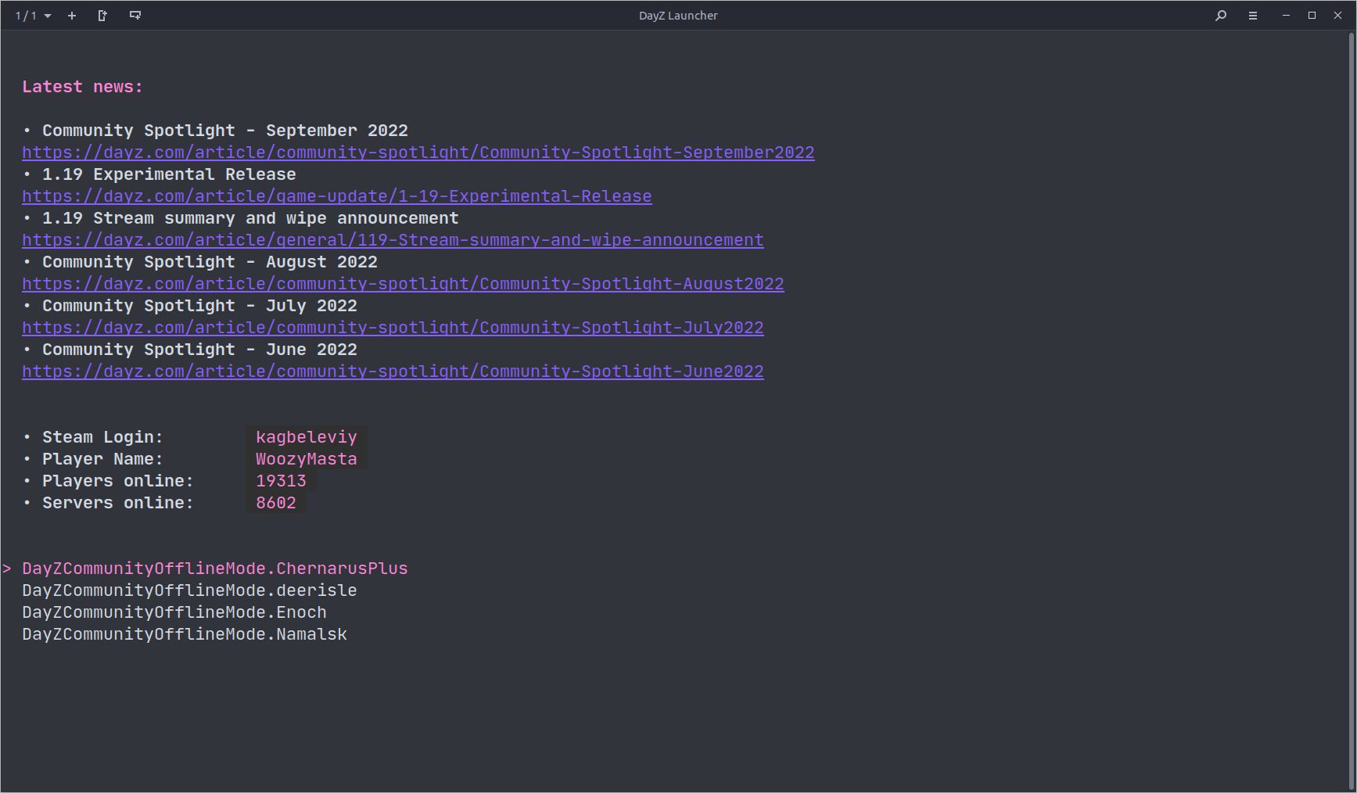This screenshot has width=1357, height=793.
Task: Open the Community-Spotlight-August2022 link
Action: click(403, 284)
